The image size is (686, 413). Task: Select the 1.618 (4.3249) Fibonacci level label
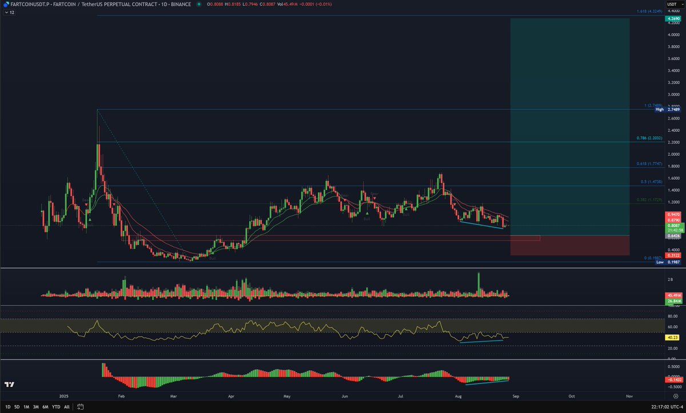click(650, 11)
